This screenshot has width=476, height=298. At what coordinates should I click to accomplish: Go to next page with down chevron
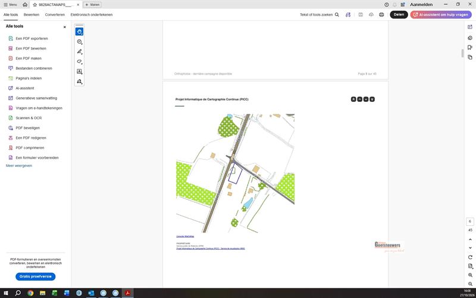470,248
